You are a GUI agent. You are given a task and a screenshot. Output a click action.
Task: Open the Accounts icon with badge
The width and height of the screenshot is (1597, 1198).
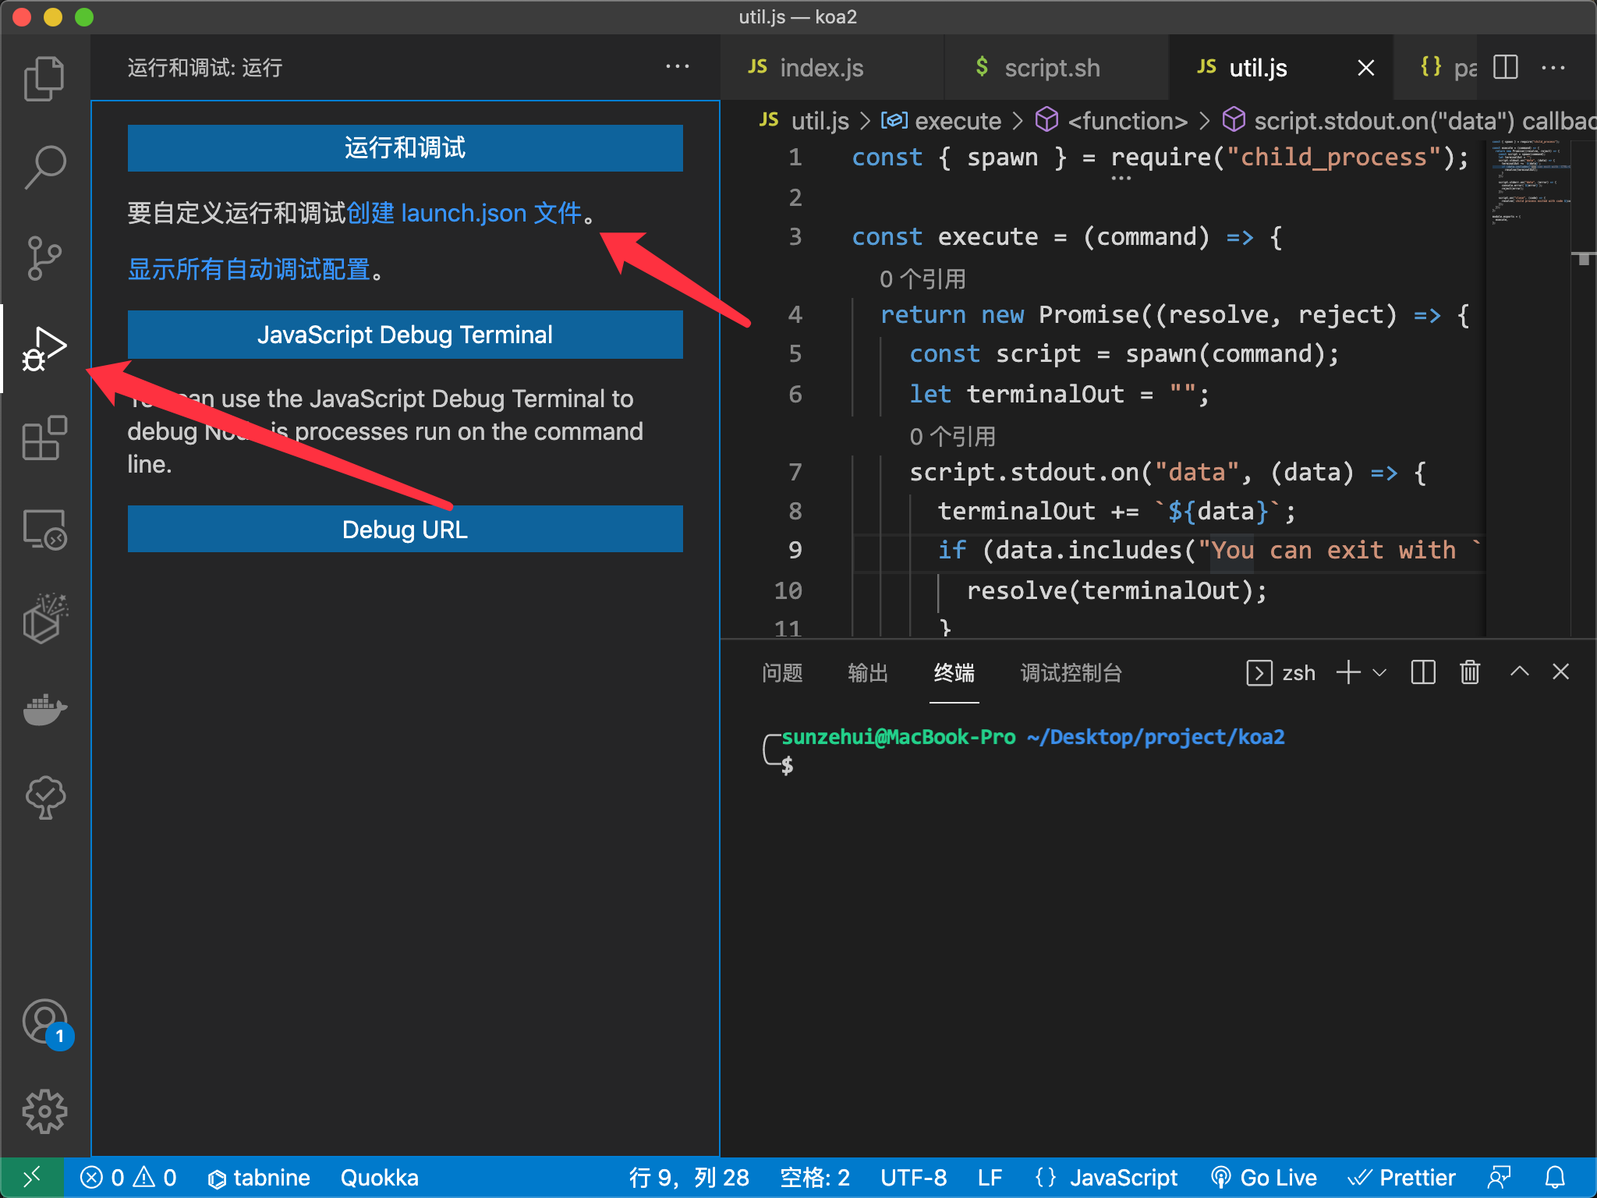(x=44, y=1022)
